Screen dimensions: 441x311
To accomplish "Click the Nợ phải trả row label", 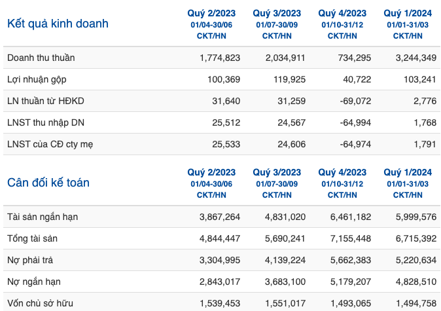I will 30,260.
